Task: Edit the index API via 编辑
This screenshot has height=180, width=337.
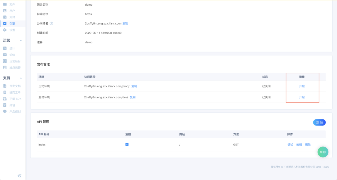Action: click(299, 145)
